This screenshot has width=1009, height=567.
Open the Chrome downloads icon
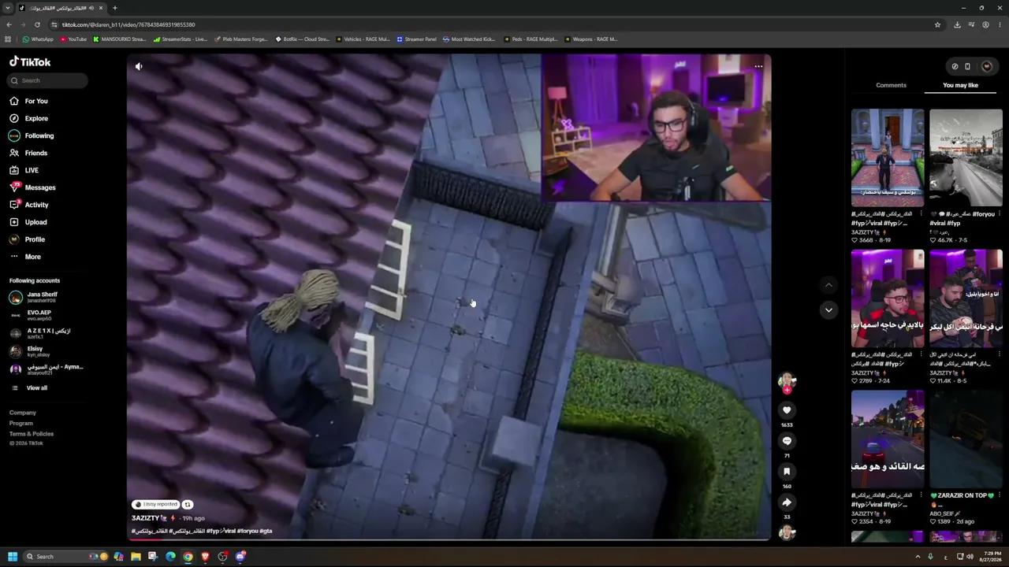957,24
